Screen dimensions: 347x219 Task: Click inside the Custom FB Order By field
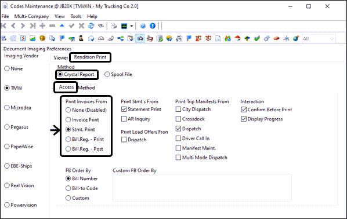[x=202, y=188]
